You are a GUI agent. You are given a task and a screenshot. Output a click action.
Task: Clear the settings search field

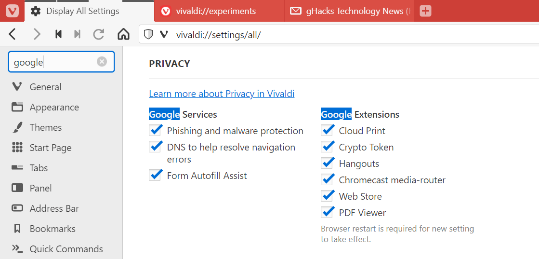point(102,62)
